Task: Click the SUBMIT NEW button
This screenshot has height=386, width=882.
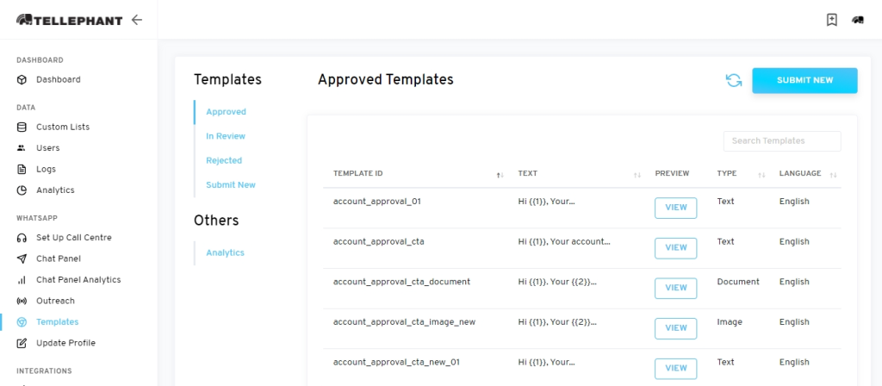Action: 805,80
